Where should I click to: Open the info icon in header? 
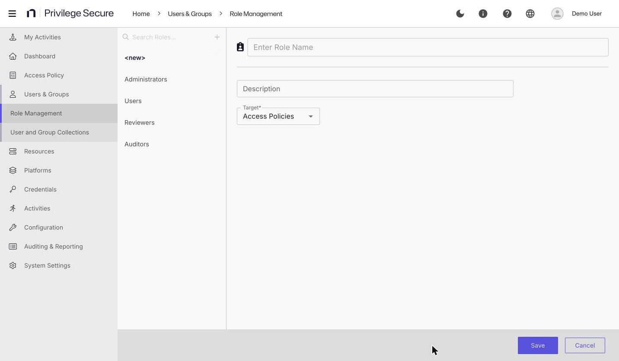(x=483, y=13)
